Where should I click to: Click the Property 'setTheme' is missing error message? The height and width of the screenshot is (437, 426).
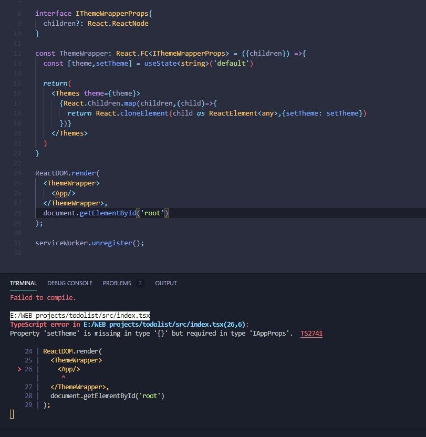click(151, 334)
